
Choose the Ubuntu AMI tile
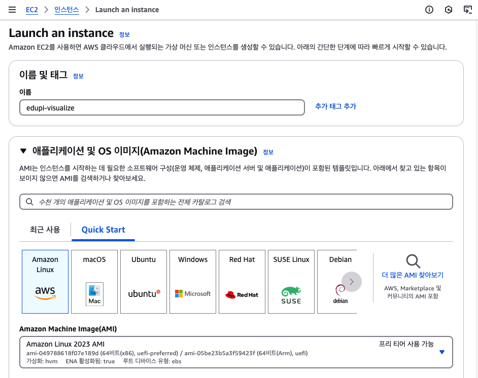pyautogui.click(x=144, y=282)
